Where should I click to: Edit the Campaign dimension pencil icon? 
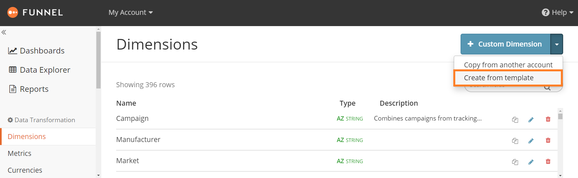(531, 120)
